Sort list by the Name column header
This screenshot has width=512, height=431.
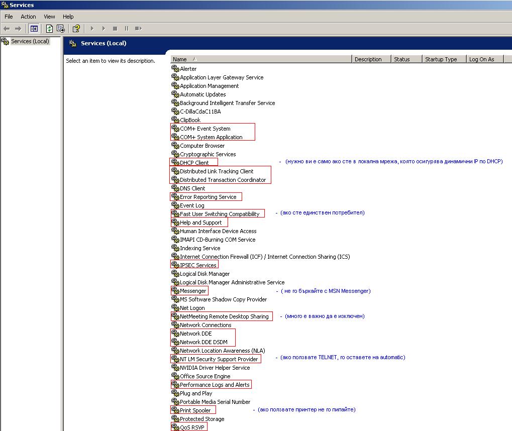[x=261, y=59]
